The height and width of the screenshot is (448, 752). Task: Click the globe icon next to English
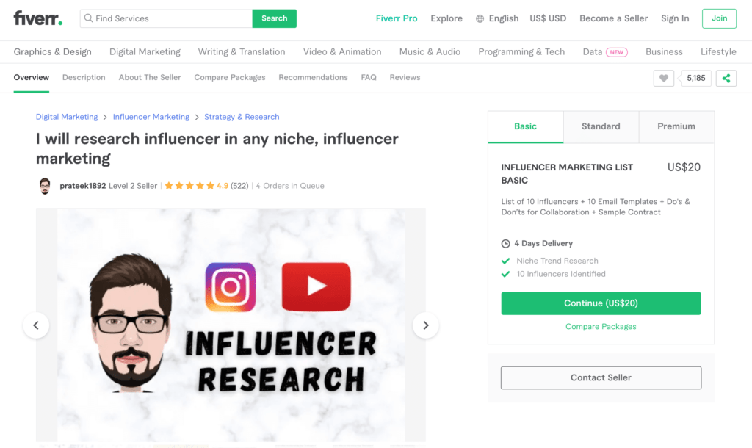point(482,18)
